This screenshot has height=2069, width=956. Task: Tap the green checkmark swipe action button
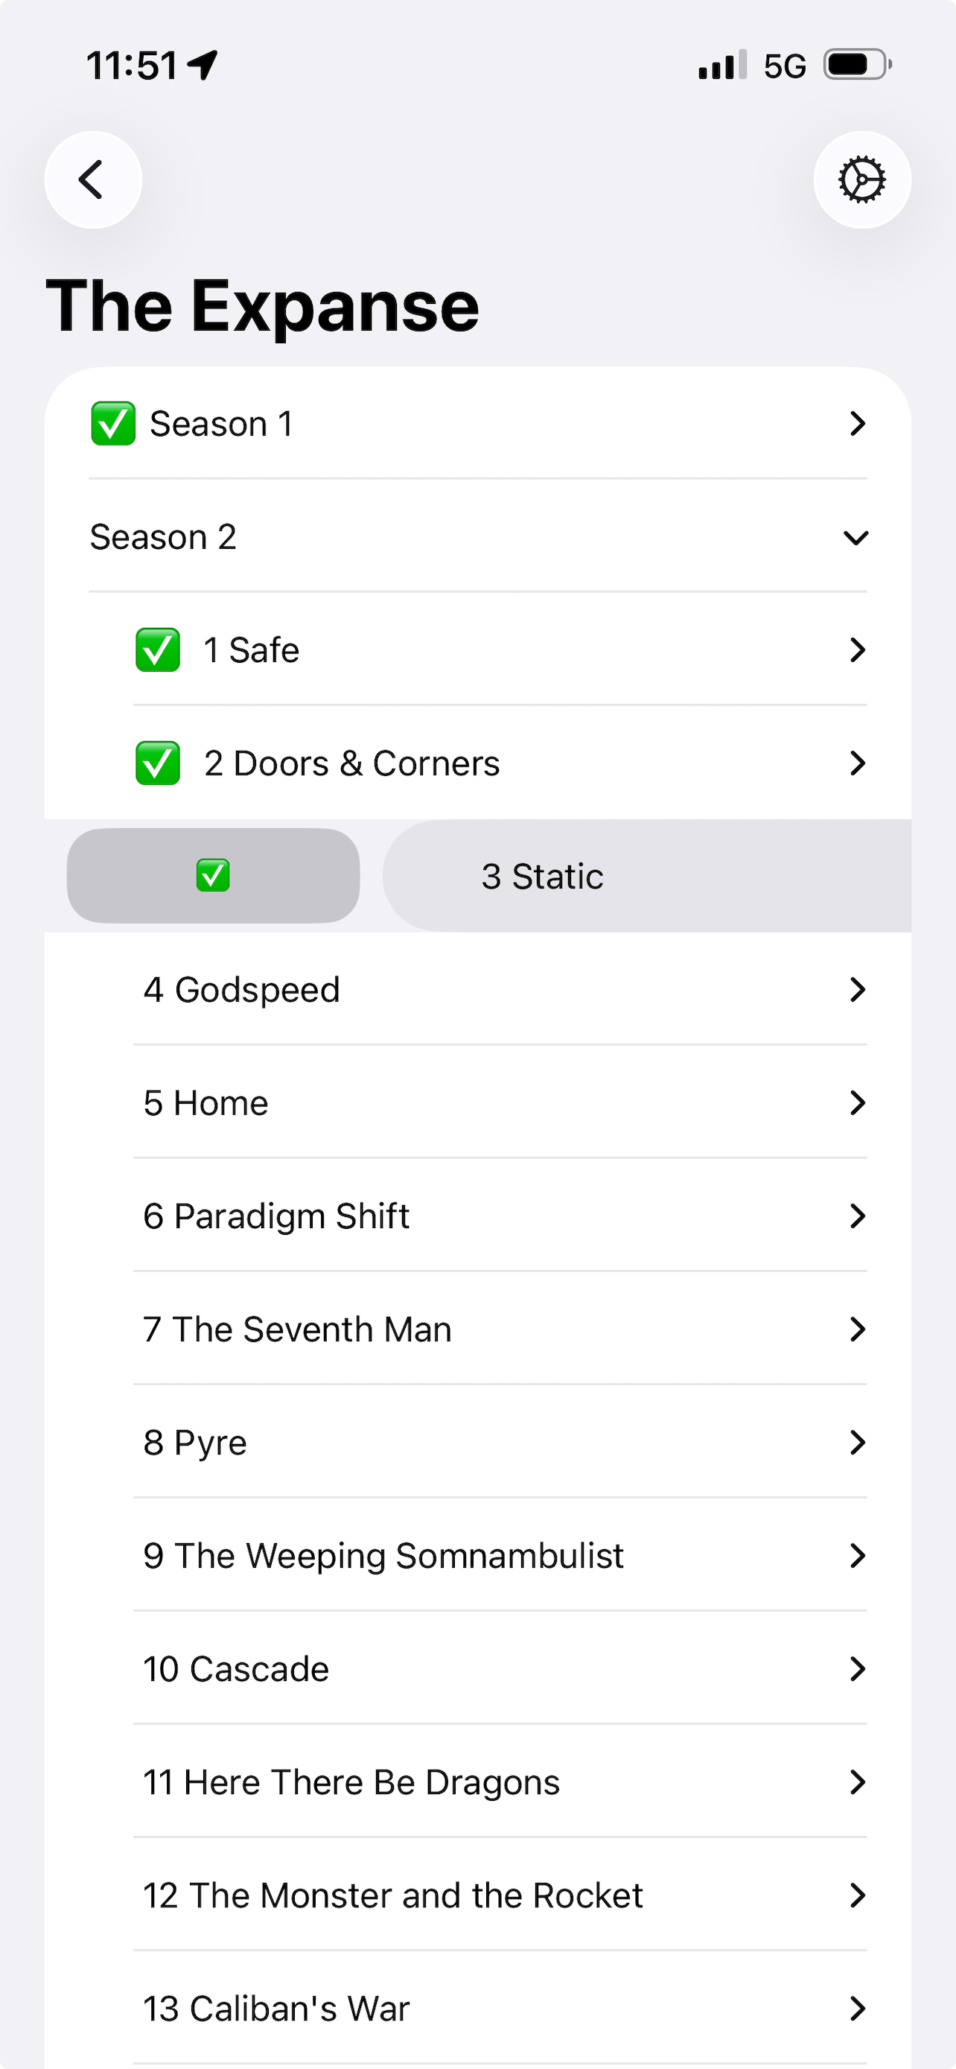tap(214, 875)
